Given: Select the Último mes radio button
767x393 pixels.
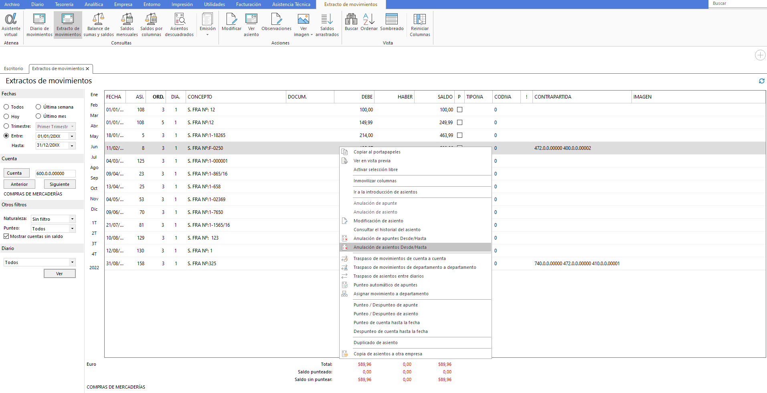Looking at the screenshot, I should (38, 116).
